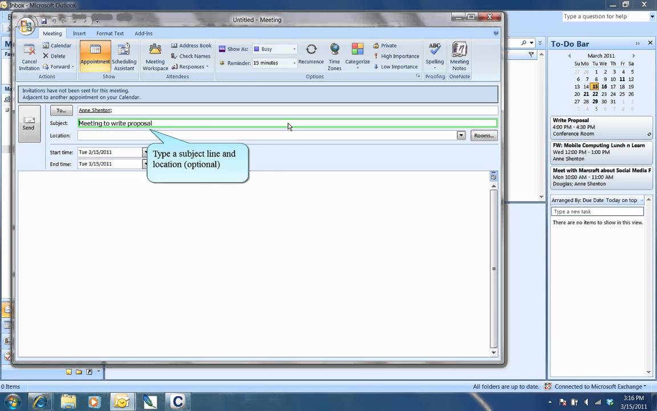Open Windows Start menu
657x411 pixels.
(x=12, y=402)
